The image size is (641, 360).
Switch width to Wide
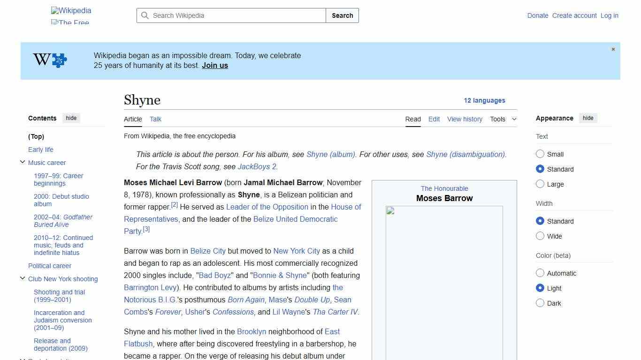540,236
